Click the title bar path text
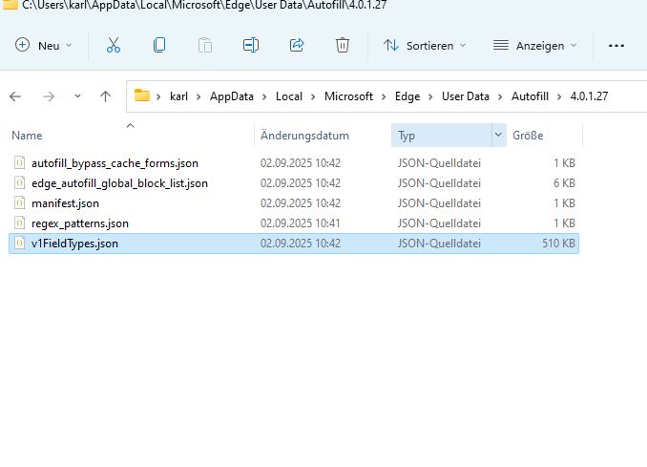647x467 pixels. coord(204,5)
